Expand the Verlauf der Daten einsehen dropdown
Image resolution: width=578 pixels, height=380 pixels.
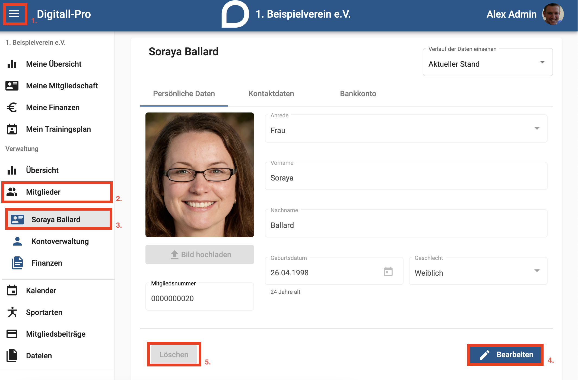point(488,62)
